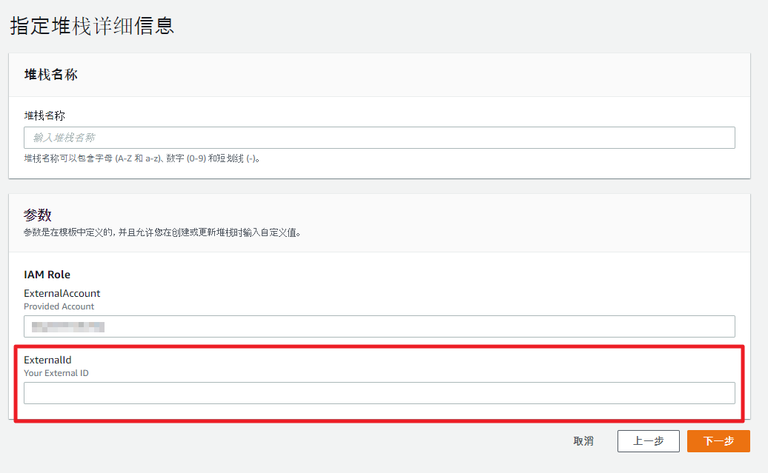Viewport: 768px width, 473px height.
Task: Click the 参数 description text under the heading
Action: point(162,232)
